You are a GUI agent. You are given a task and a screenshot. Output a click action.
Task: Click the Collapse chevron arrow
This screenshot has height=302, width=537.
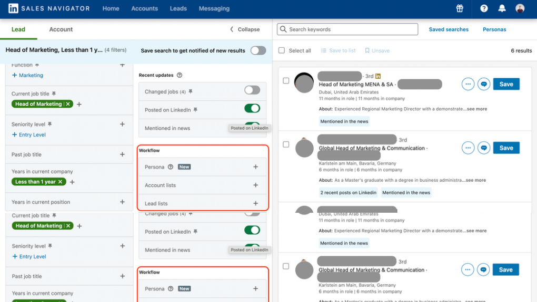pos(232,29)
